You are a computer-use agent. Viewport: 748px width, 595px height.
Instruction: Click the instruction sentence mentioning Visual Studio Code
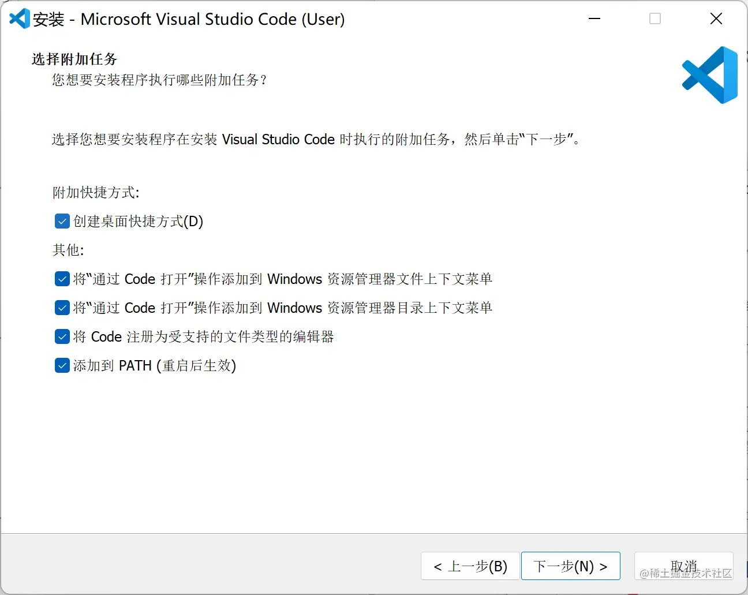pos(315,140)
